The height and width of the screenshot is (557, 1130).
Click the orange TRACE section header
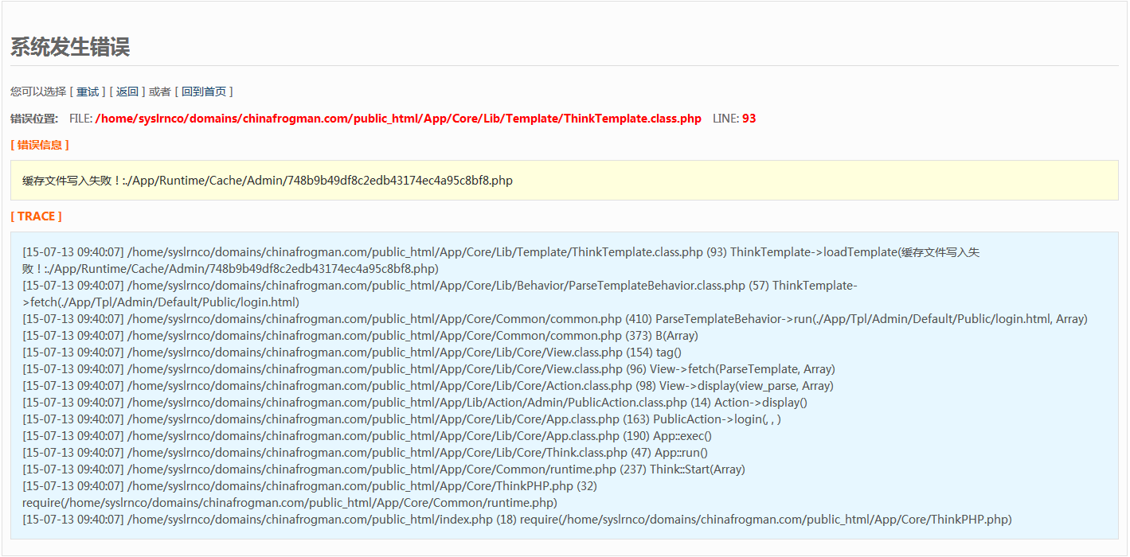click(x=36, y=216)
